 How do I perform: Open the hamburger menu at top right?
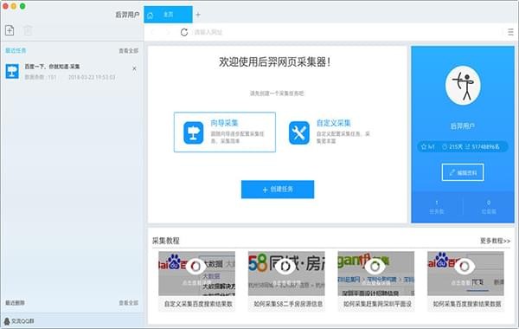(x=510, y=32)
